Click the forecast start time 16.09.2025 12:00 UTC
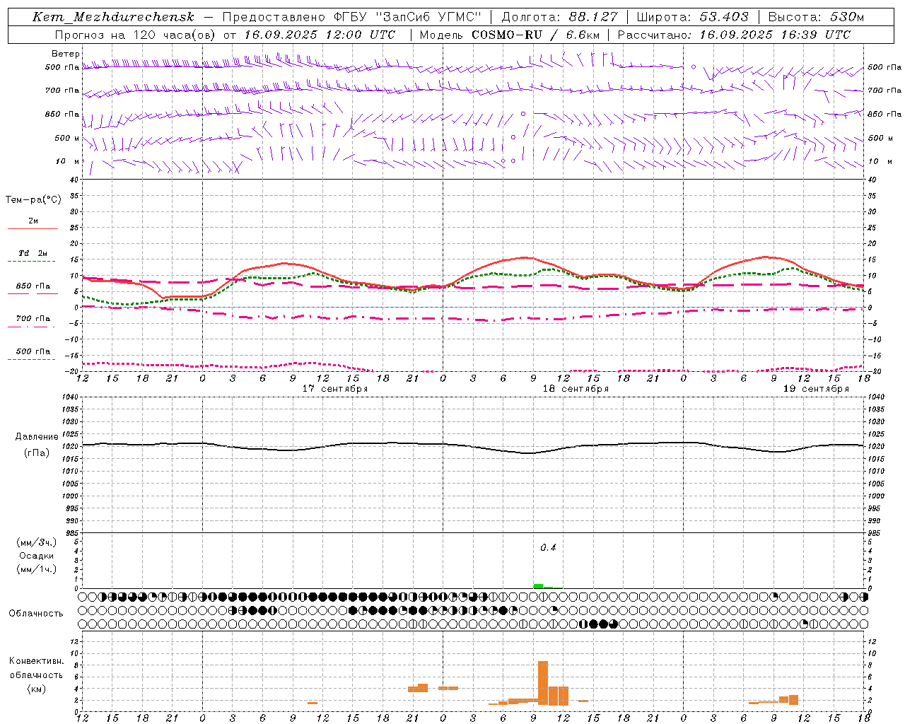Image resolution: width=905 pixels, height=724 pixels. (320, 35)
